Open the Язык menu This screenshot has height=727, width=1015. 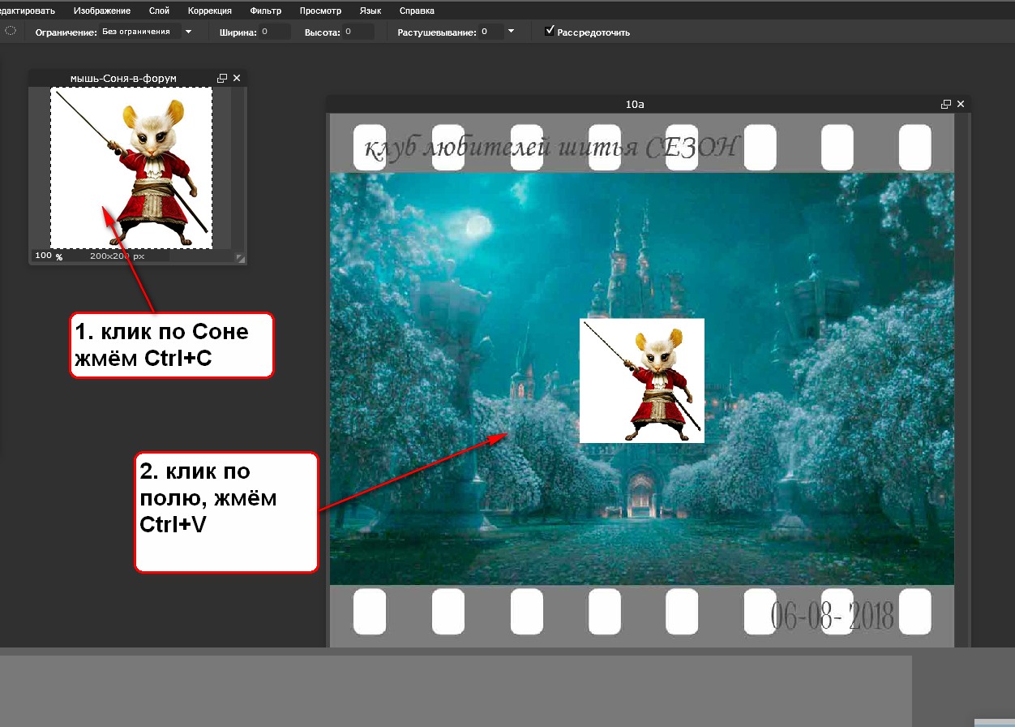pos(370,11)
